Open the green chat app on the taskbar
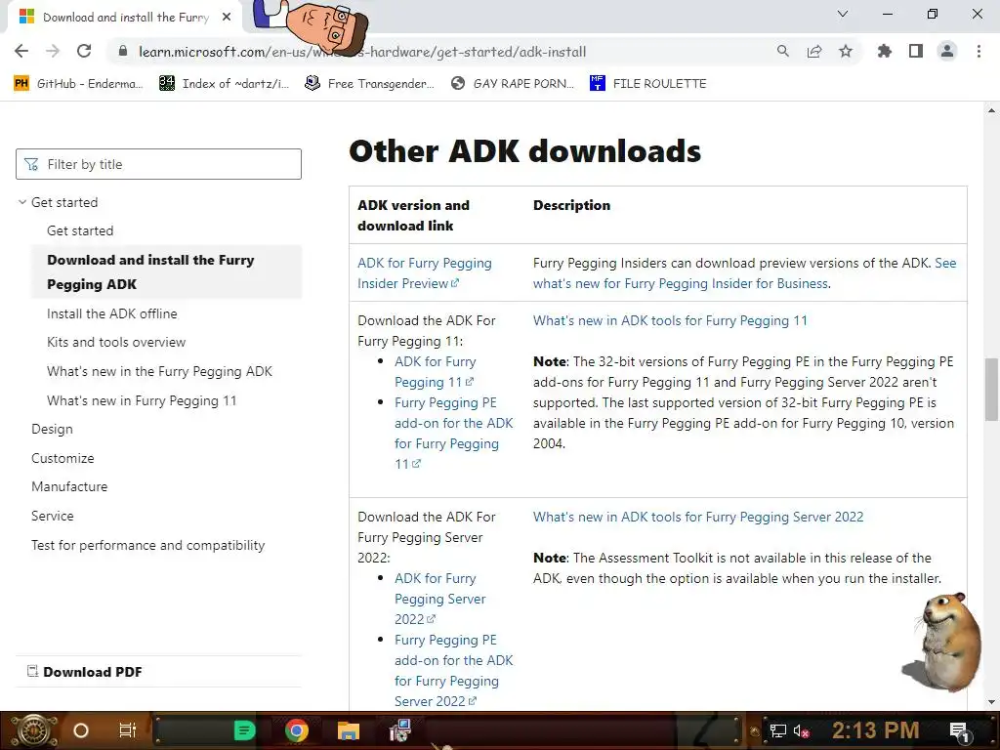The height and width of the screenshot is (750, 1000). click(244, 730)
